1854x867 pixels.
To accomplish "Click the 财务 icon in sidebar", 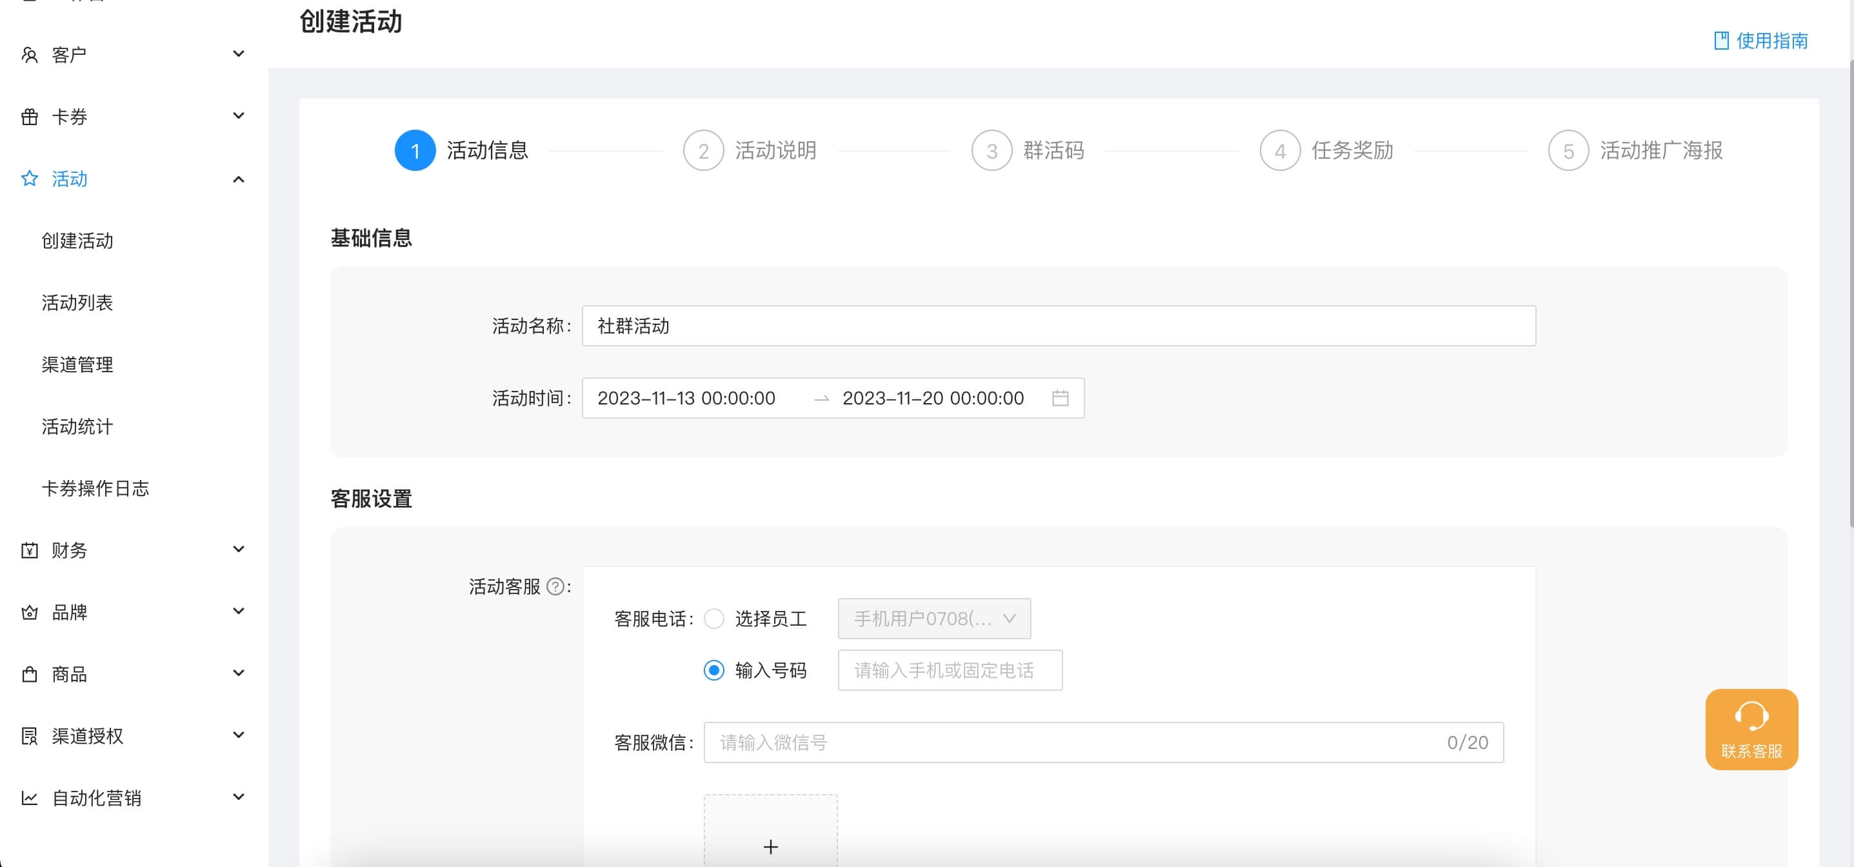I will click(30, 550).
